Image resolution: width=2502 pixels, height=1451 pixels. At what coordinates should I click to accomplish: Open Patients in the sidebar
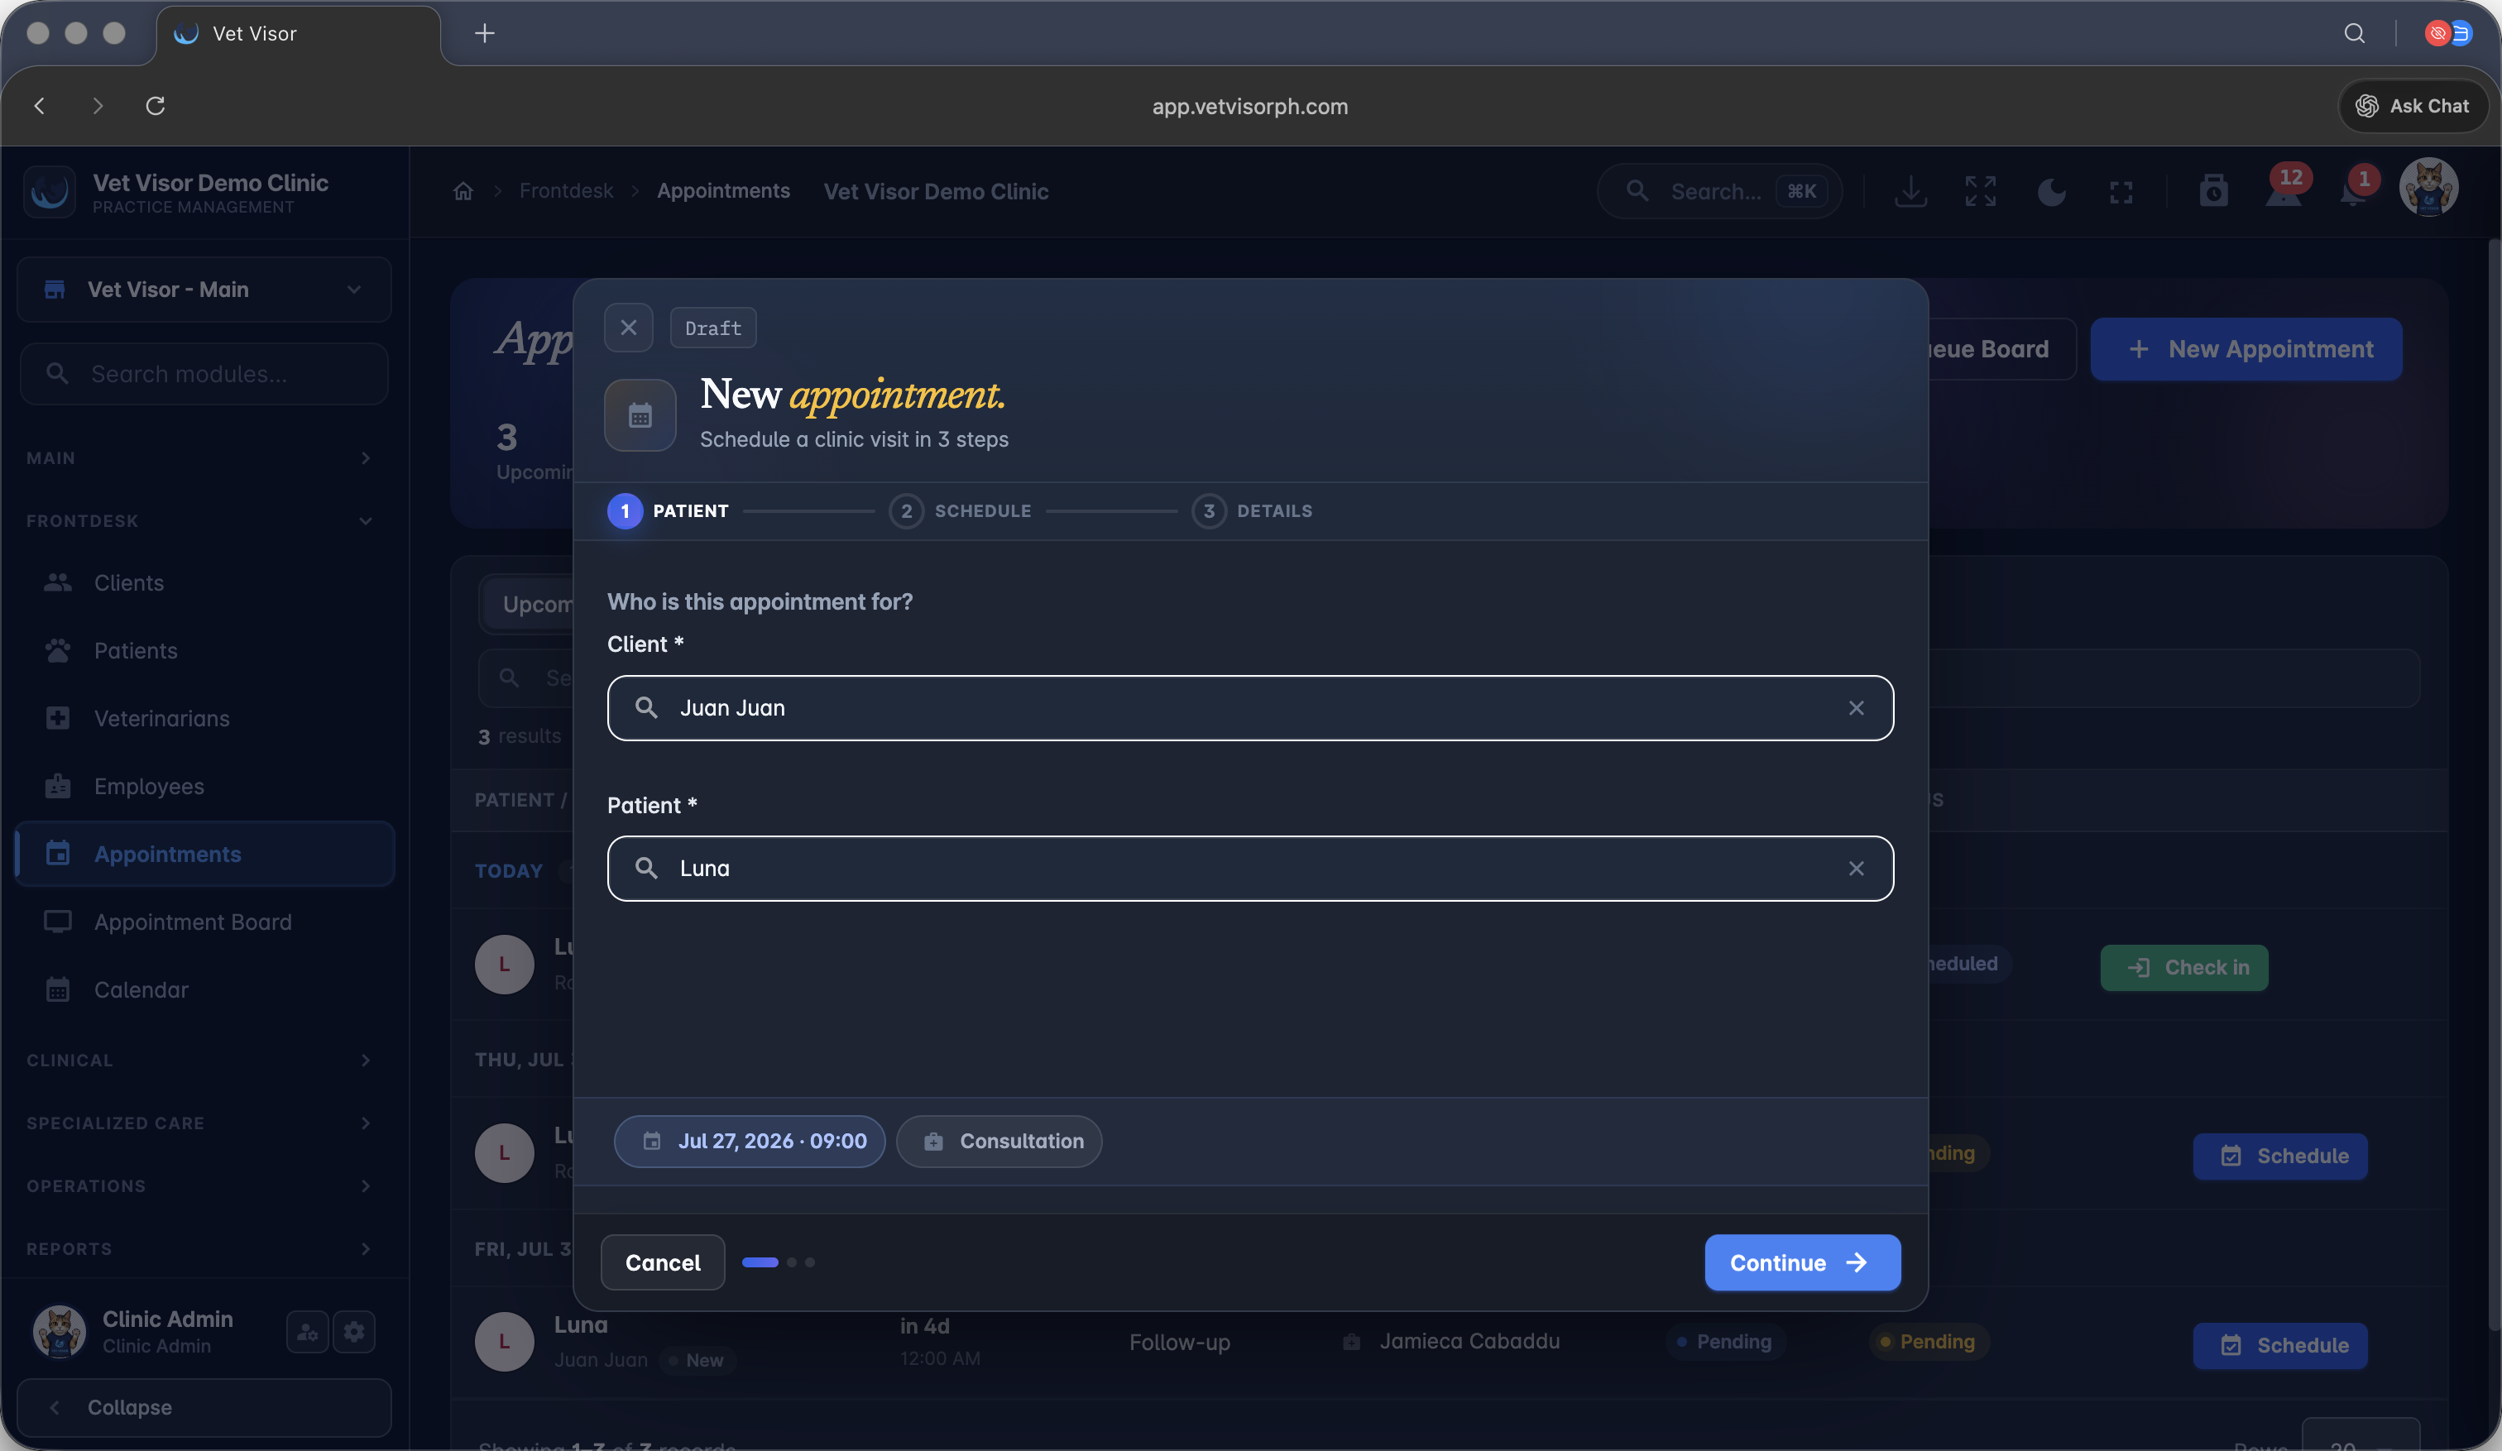pos(204,651)
